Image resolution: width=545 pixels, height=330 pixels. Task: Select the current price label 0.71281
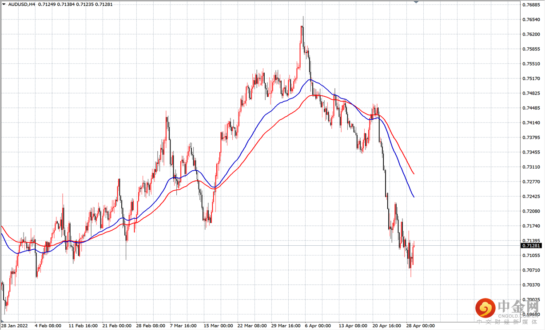click(x=532, y=245)
